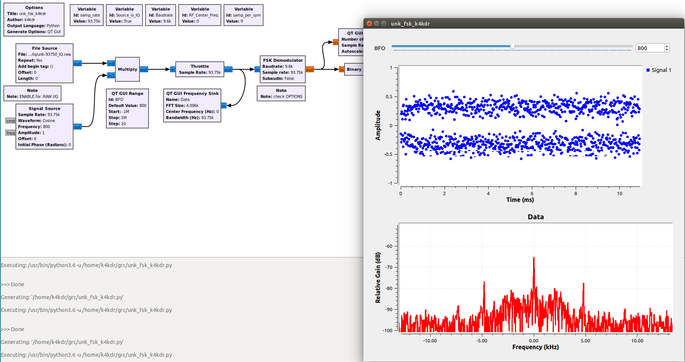The height and width of the screenshot is (362, 685).
Task: Decrement BFO value with the down arrow
Action: click(667, 50)
